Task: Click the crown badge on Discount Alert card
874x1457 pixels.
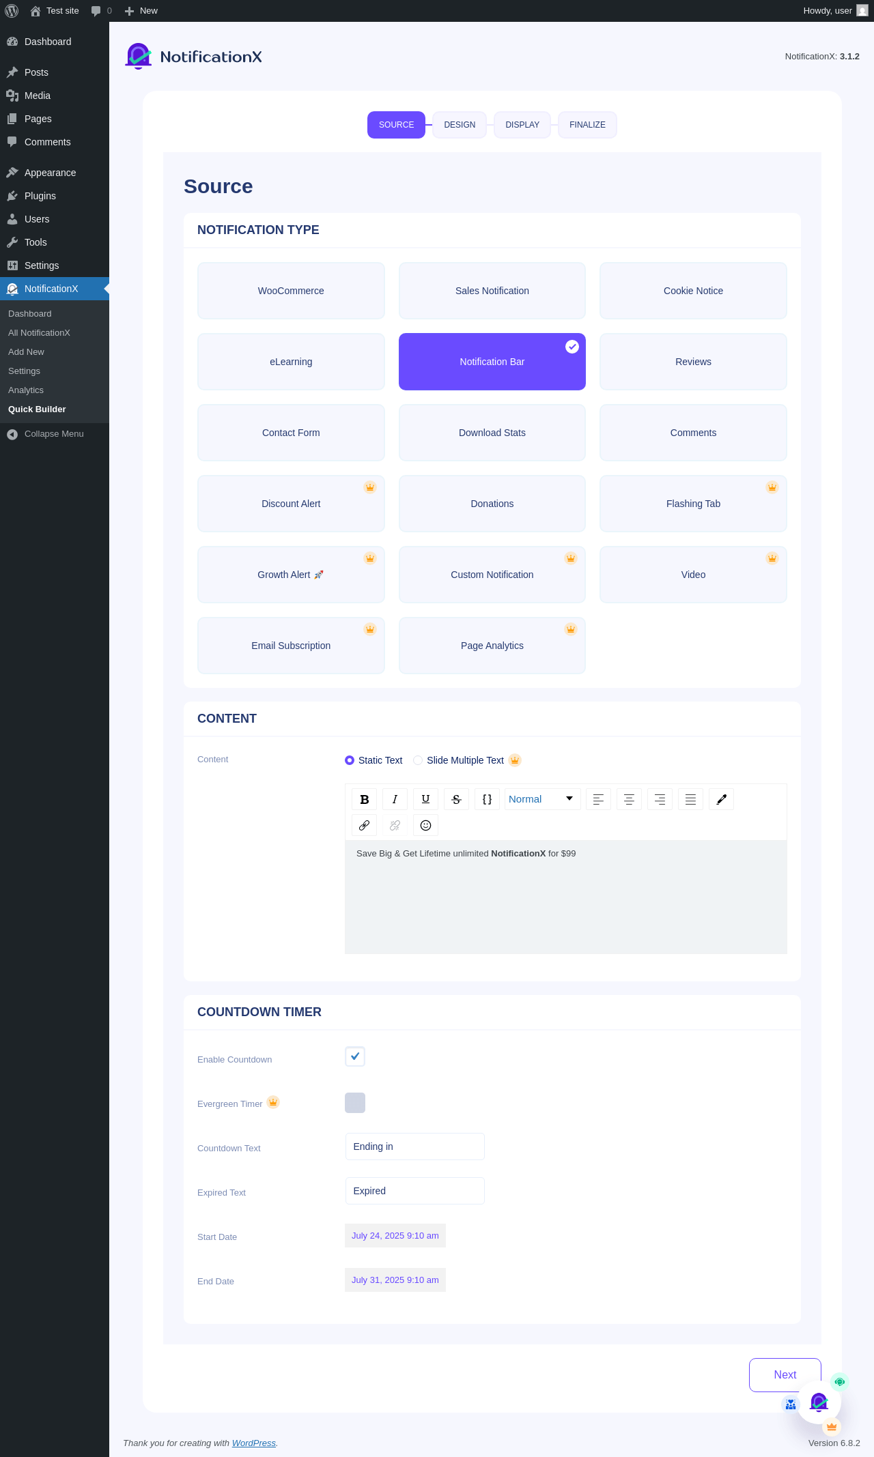Action: [370, 487]
